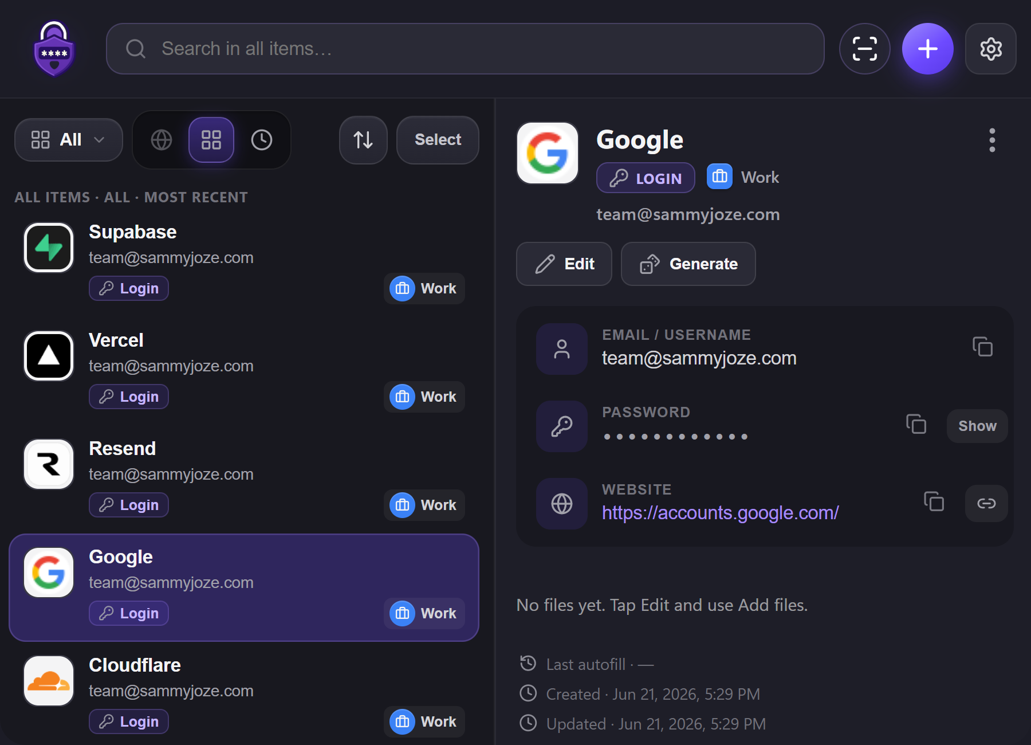The height and width of the screenshot is (745, 1031).
Task: Copy the website URL
Action: 934,501
